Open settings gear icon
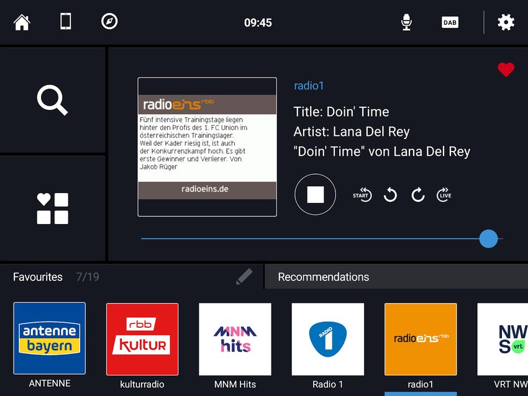This screenshot has width=528, height=396. [x=506, y=22]
